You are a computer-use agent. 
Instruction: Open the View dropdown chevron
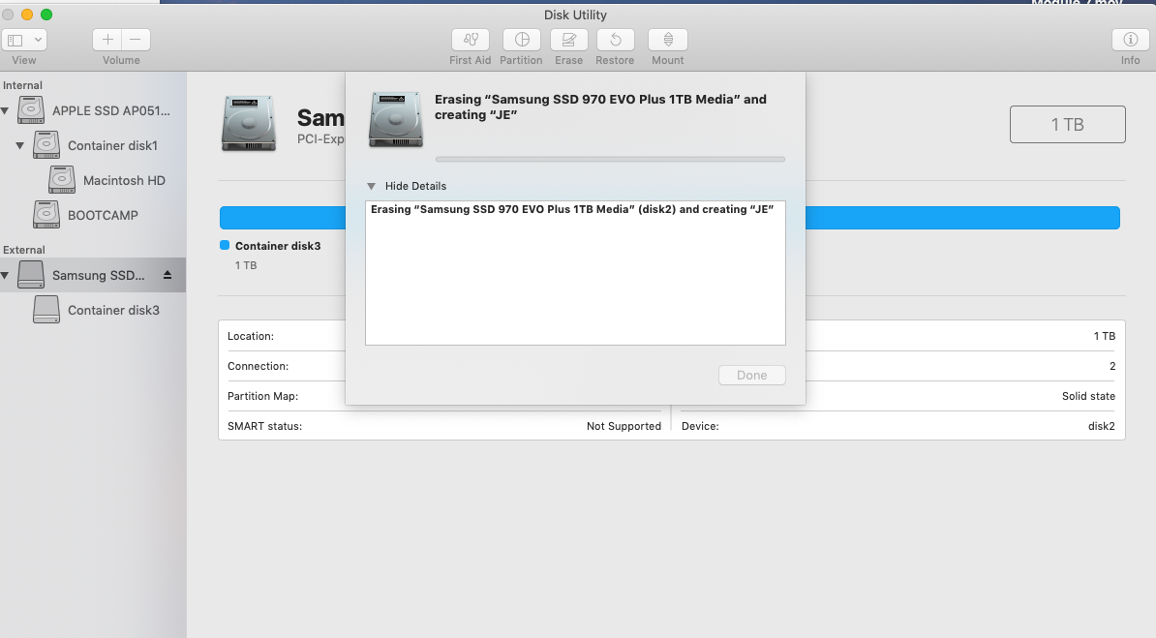coord(38,40)
